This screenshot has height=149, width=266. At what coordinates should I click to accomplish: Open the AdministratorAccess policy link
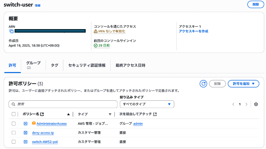point(52,123)
